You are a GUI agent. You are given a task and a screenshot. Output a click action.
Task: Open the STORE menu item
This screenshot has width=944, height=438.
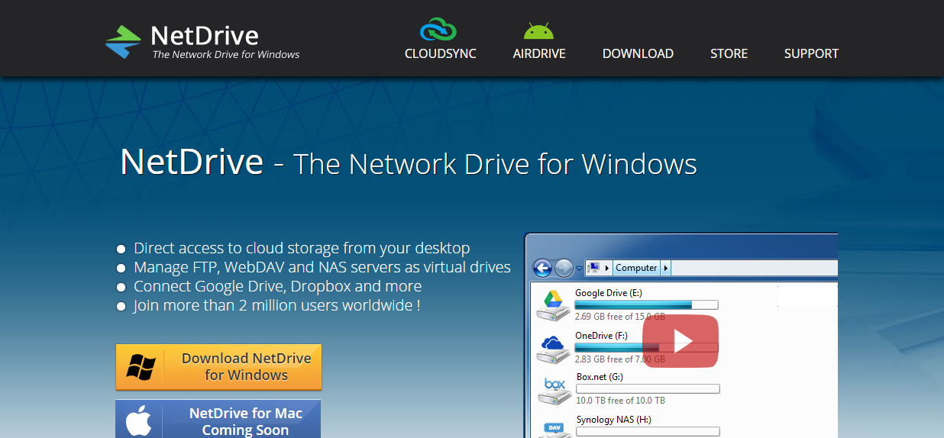pyautogui.click(x=729, y=53)
